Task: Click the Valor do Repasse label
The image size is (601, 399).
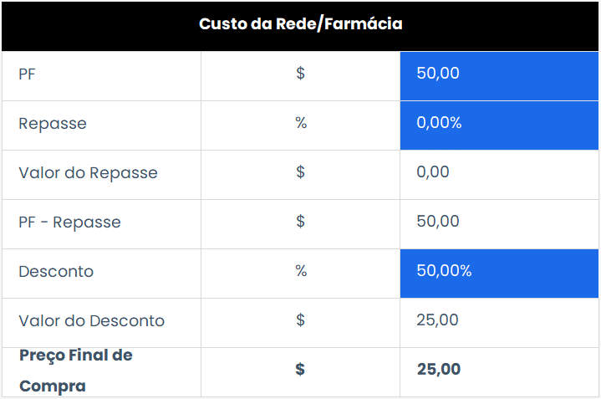Action: point(88,172)
